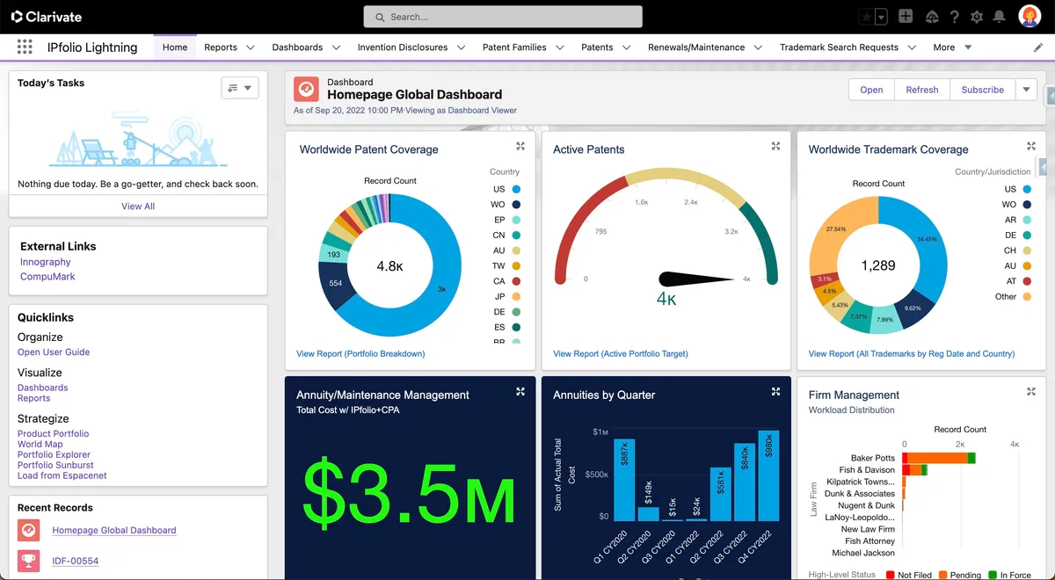1055x580 pixels.
Task: Click the Open User Guide link
Action: (x=54, y=352)
